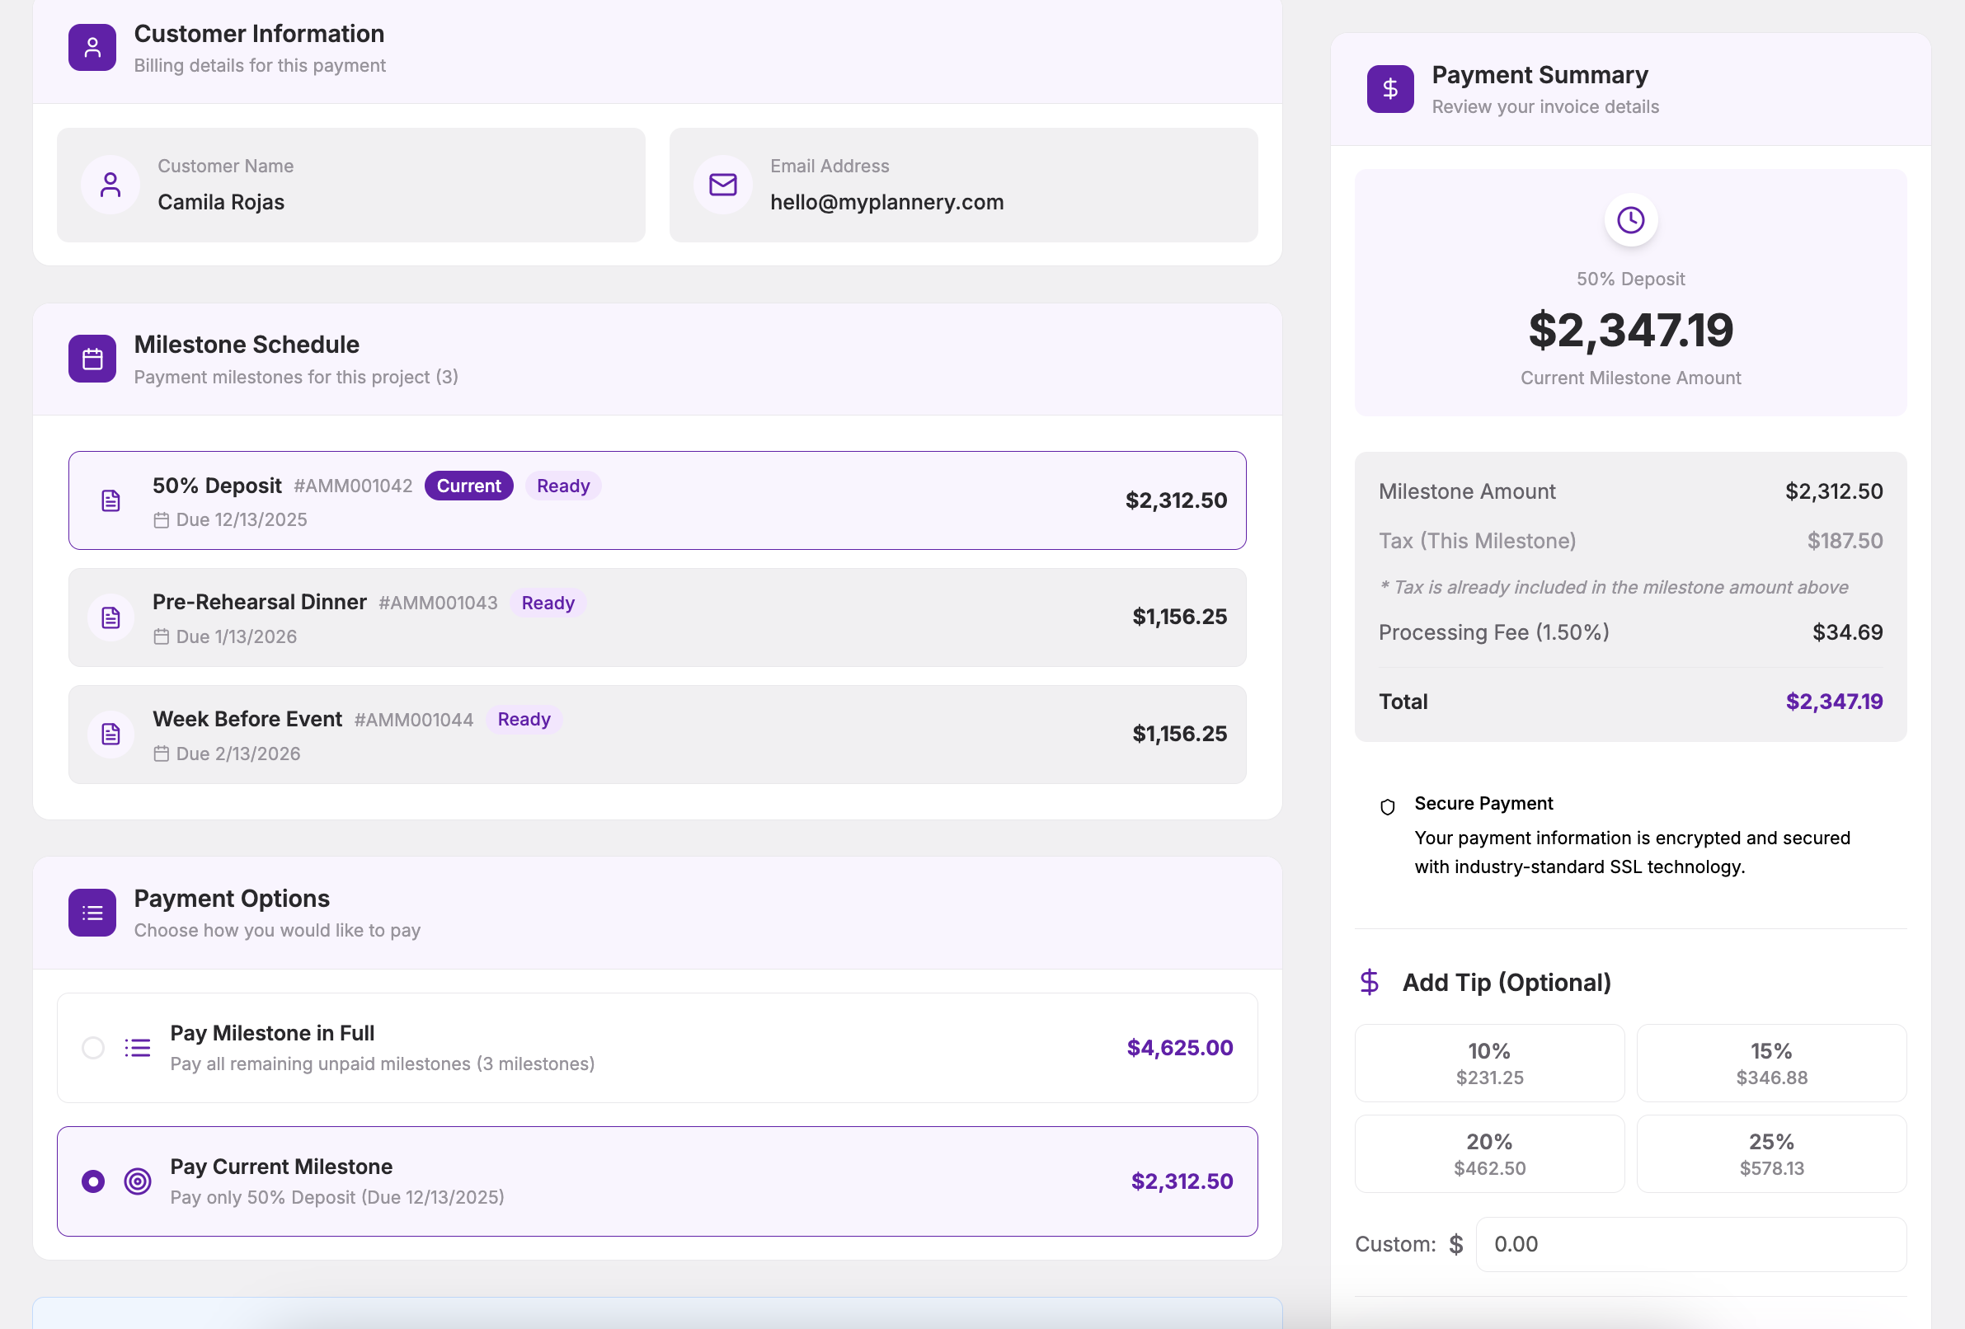Click the document icon for Pre-Rehearsal Dinner

click(110, 618)
